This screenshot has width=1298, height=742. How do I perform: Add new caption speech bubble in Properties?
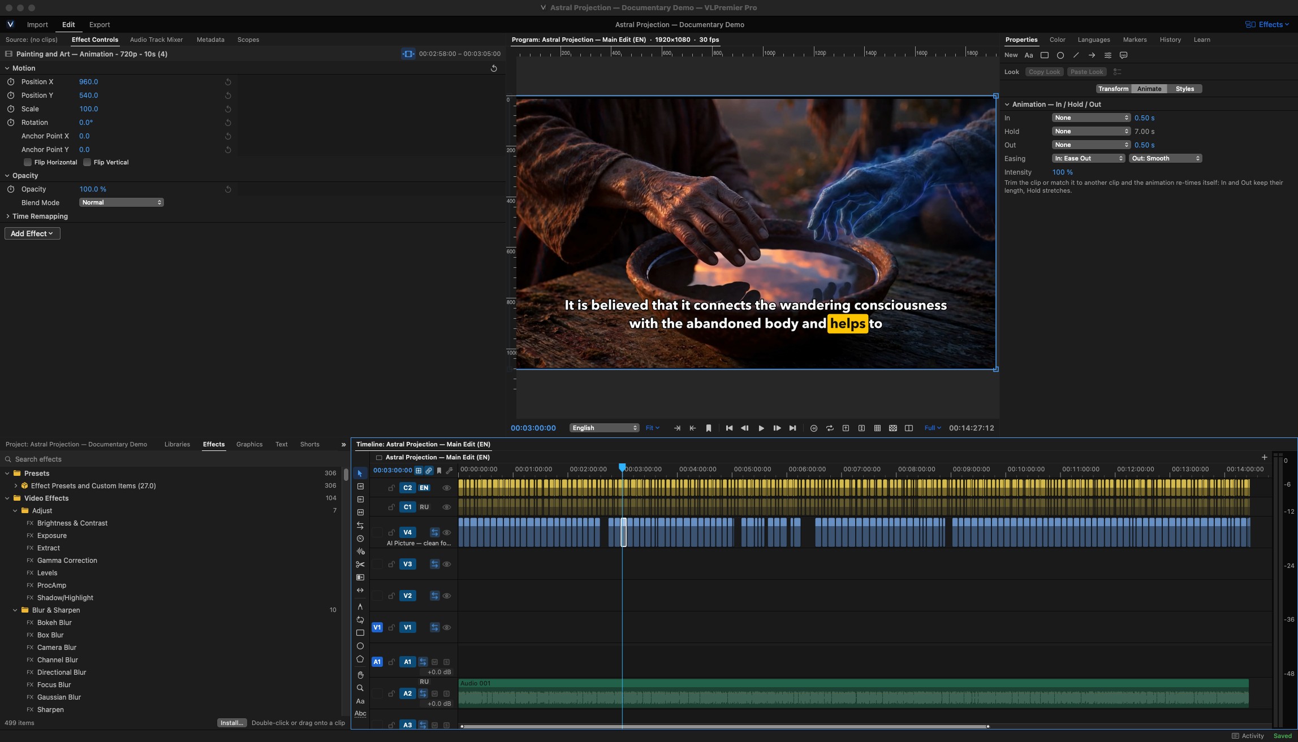click(1124, 55)
